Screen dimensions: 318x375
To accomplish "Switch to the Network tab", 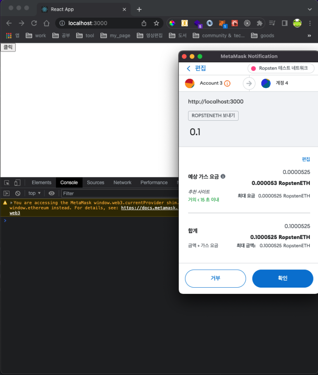I will coord(122,183).
